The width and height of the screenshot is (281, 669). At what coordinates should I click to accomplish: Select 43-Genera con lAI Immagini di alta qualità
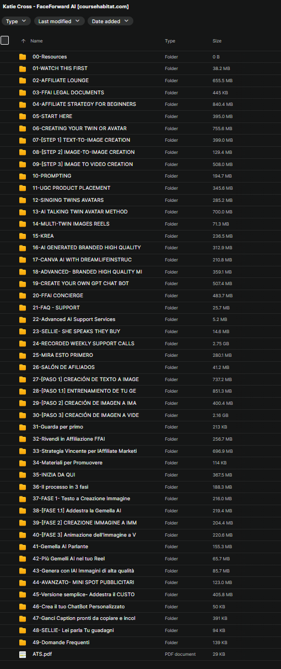pos(83,570)
